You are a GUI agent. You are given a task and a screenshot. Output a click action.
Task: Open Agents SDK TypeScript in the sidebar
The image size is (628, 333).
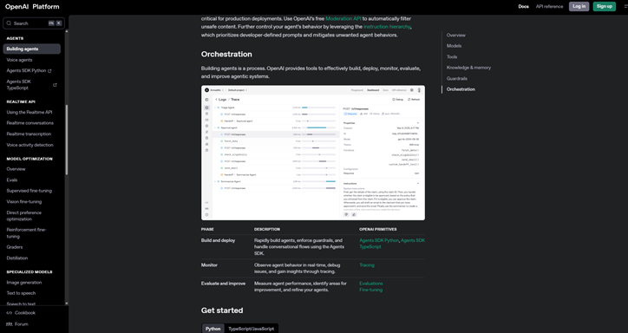(x=18, y=85)
